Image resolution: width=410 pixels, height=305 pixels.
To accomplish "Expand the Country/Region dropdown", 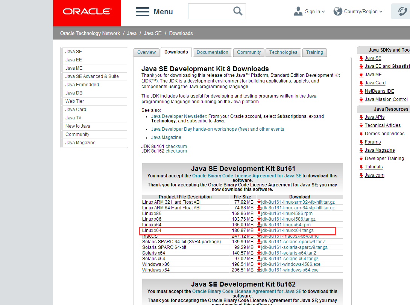I will tap(381, 12).
